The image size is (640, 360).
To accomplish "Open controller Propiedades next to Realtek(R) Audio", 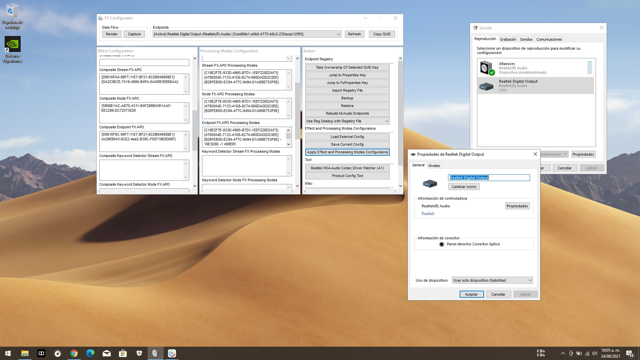I will point(517,206).
